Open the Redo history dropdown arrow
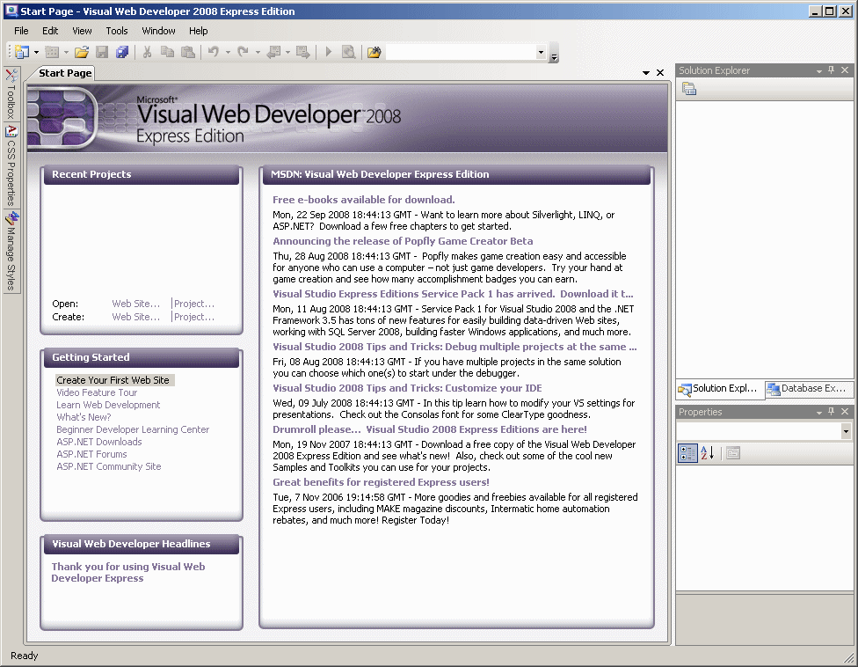Screen dimensions: 858x667 [x=258, y=53]
